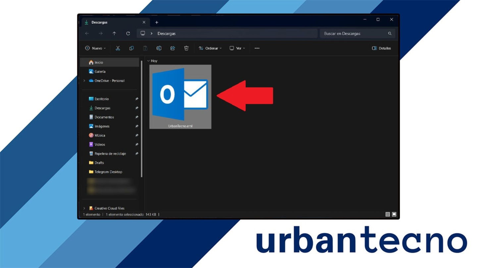Open the three-dots See more menu
The height and width of the screenshot is (268, 477).
tap(257, 48)
